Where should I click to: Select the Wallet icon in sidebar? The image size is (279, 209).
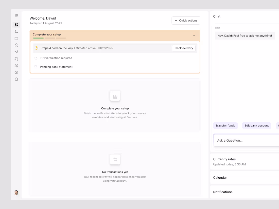click(x=16, y=38)
